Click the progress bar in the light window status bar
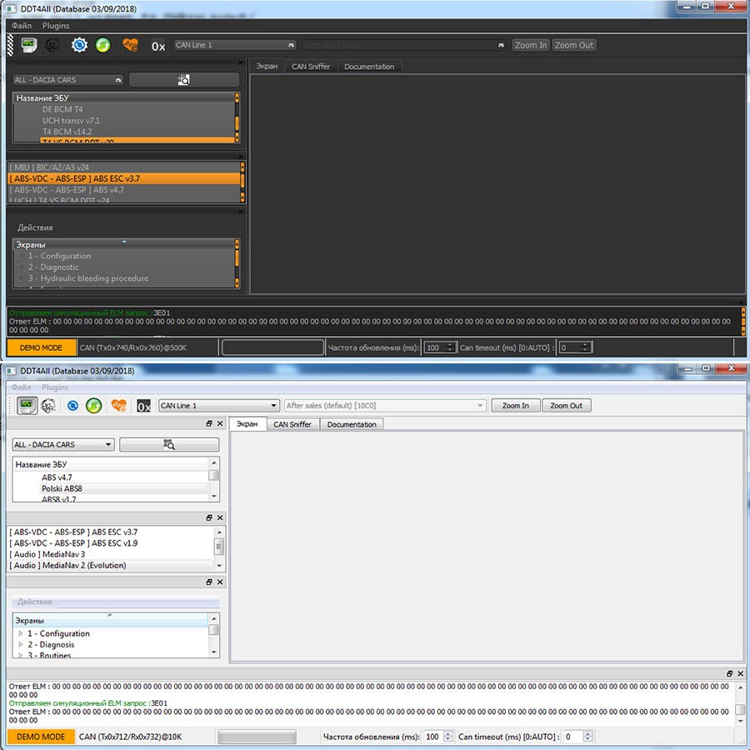The width and height of the screenshot is (750, 750). click(257, 737)
